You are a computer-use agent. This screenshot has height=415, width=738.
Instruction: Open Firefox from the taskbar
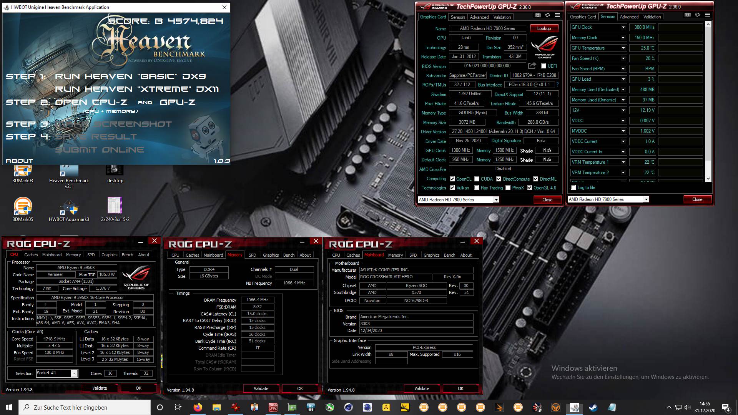coord(198,407)
